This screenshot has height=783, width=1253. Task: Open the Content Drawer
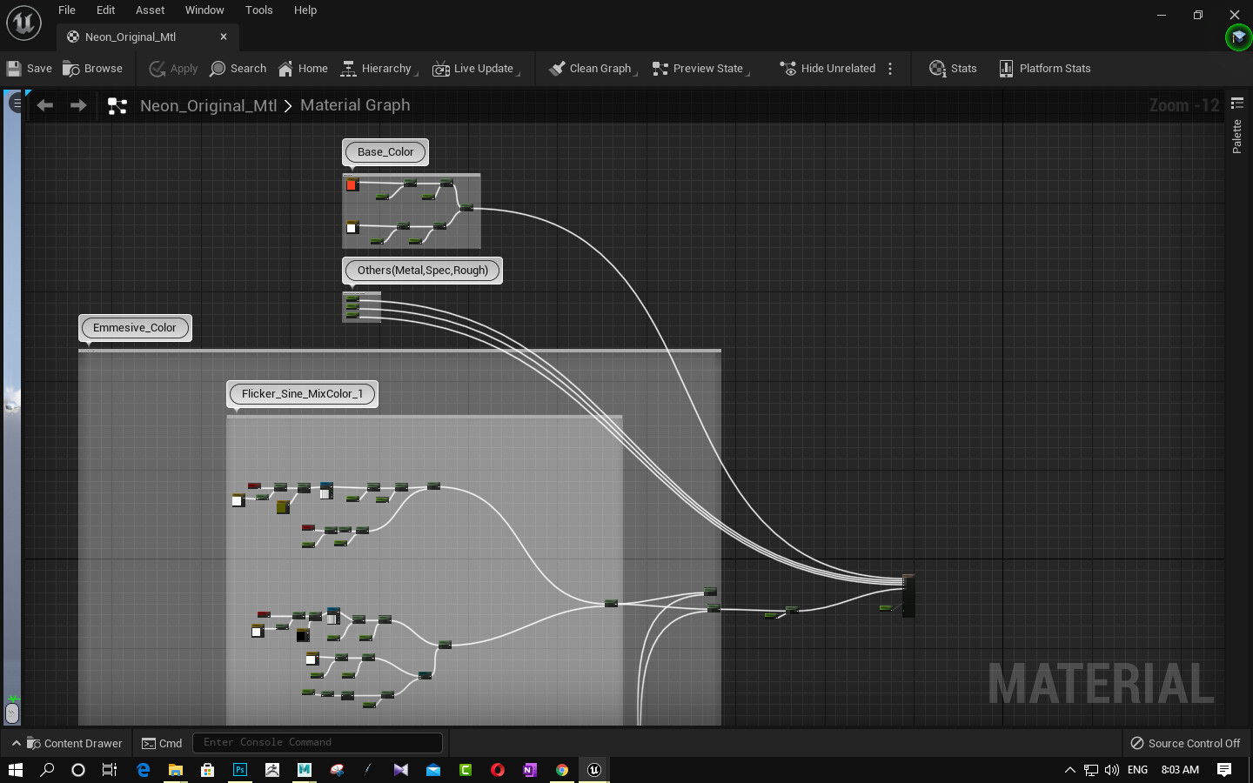tap(66, 743)
